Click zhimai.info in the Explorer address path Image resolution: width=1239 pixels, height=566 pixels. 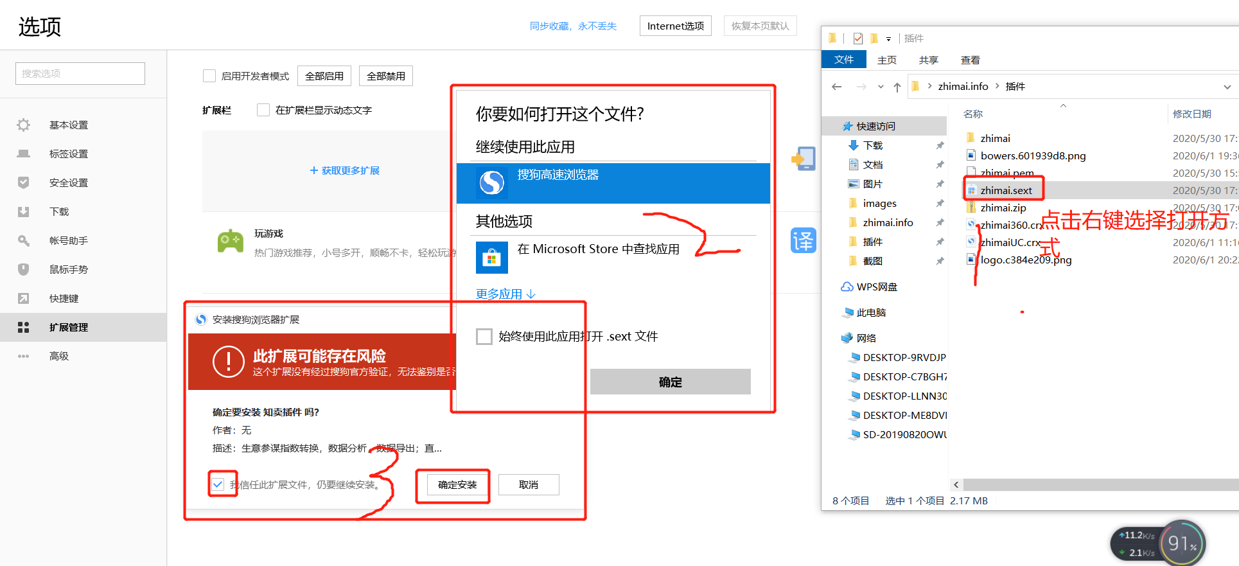pos(963,86)
